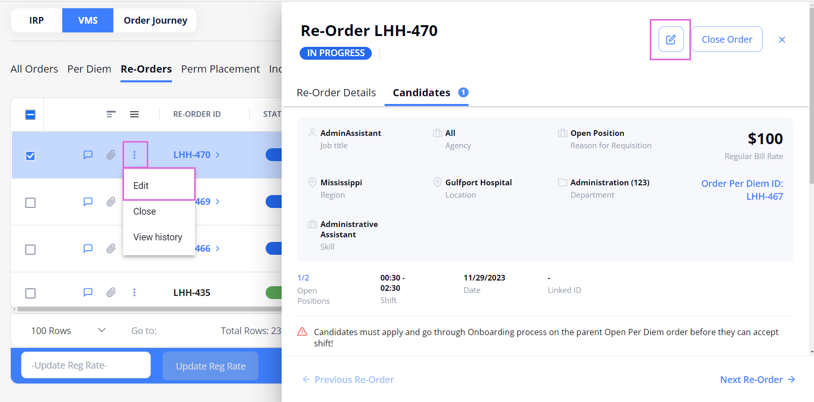
Task: Click the comment icon in LHH-435 row
Action: [88, 292]
